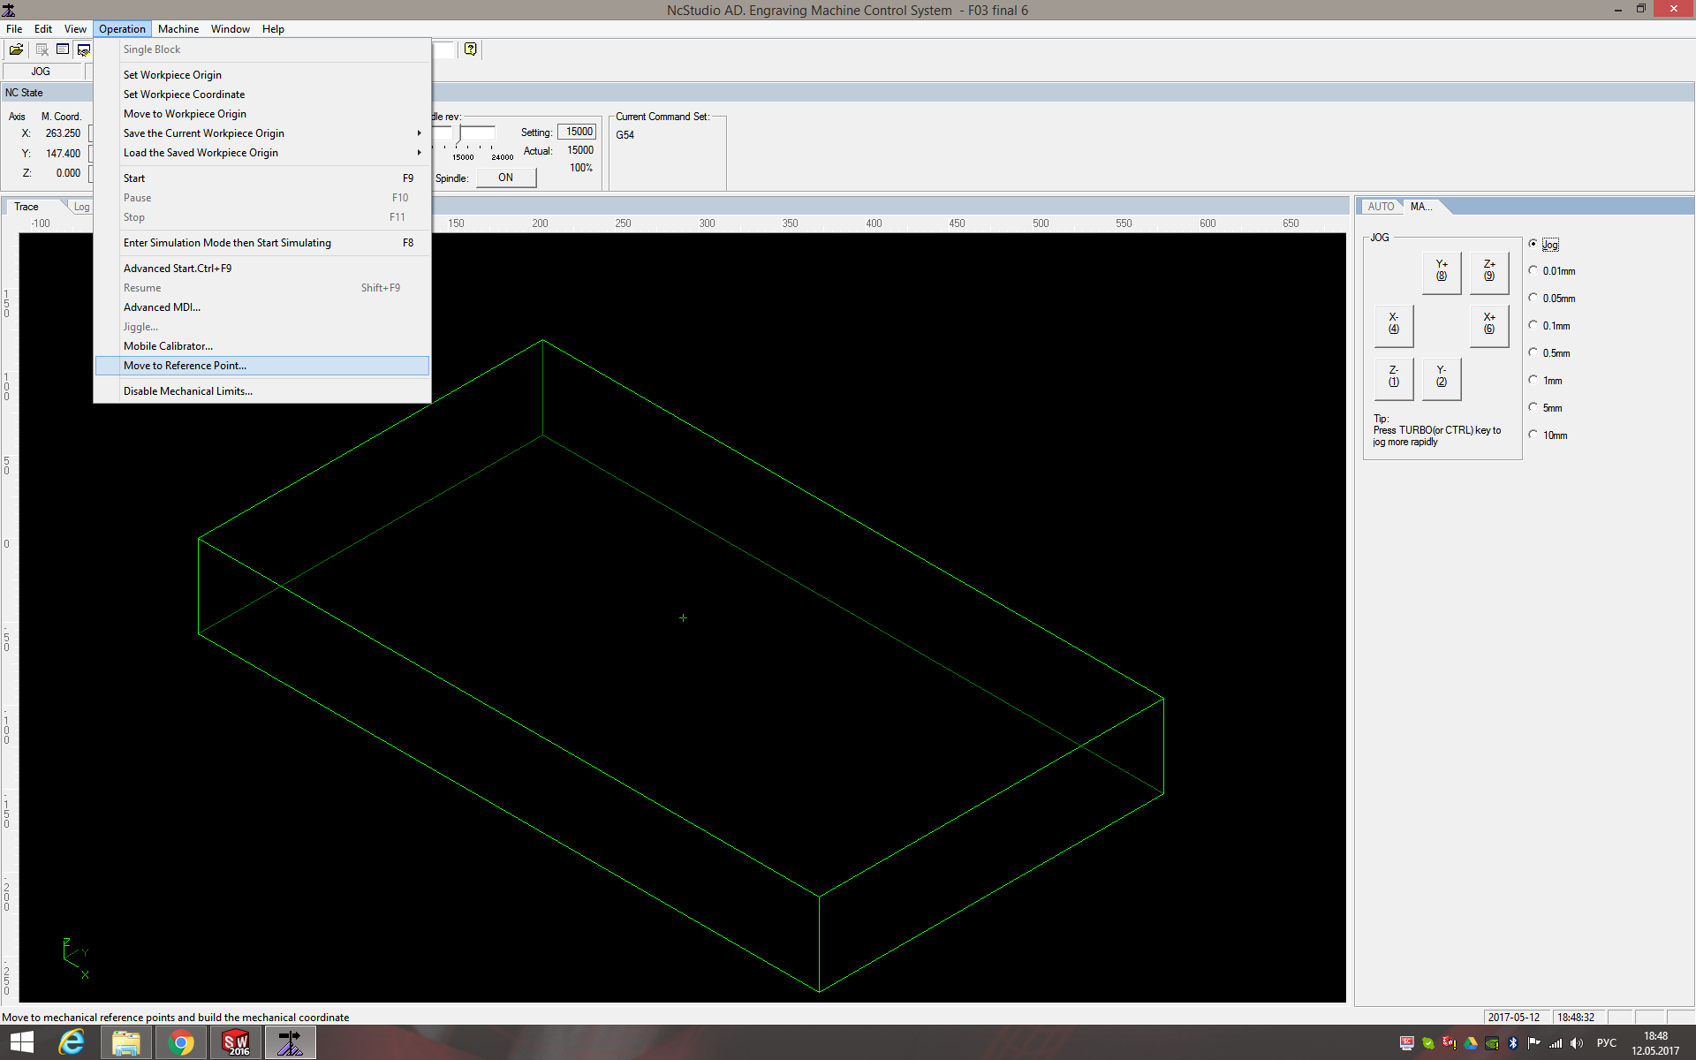Image resolution: width=1696 pixels, height=1060 pixels.
Task: Select the 0.01mm step radio button
Action: (x=1533, y=270)
